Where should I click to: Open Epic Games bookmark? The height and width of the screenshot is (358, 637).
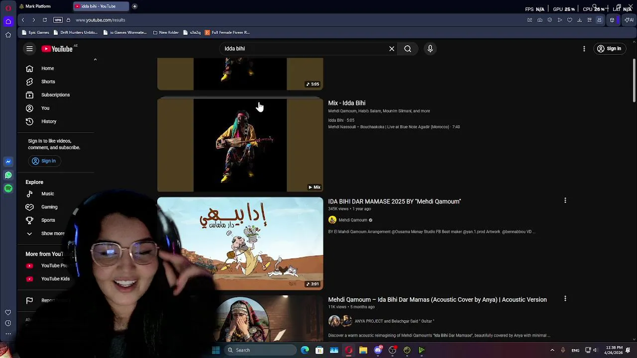click(35, 32)
